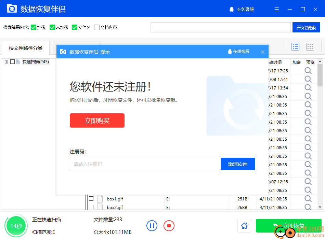Viewport: 325px width, 239px height.
Task: Click scrollbar down arrow
Action: pos(320,207)
